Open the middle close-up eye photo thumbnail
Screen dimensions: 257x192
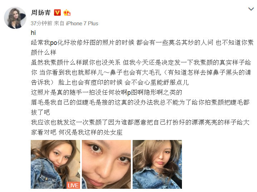(106, 164)
